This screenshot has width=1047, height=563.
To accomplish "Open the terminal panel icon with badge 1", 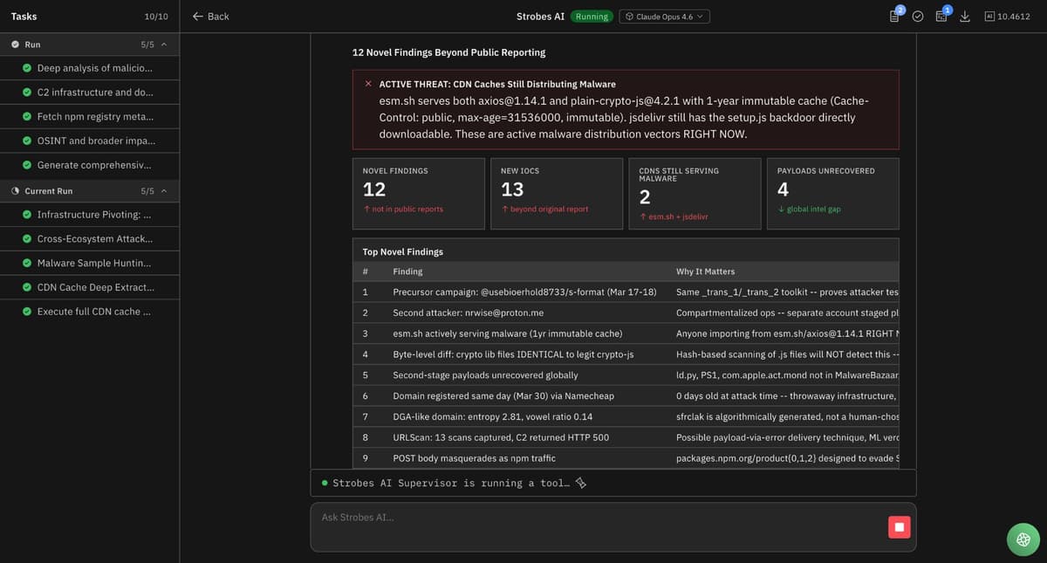I will 941,16.
